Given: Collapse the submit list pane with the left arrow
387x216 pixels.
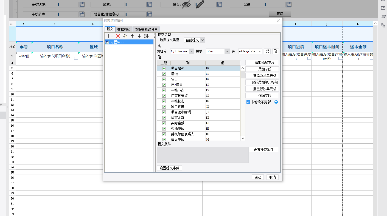Looking at the screenshot, I should (x=155, y=34).
